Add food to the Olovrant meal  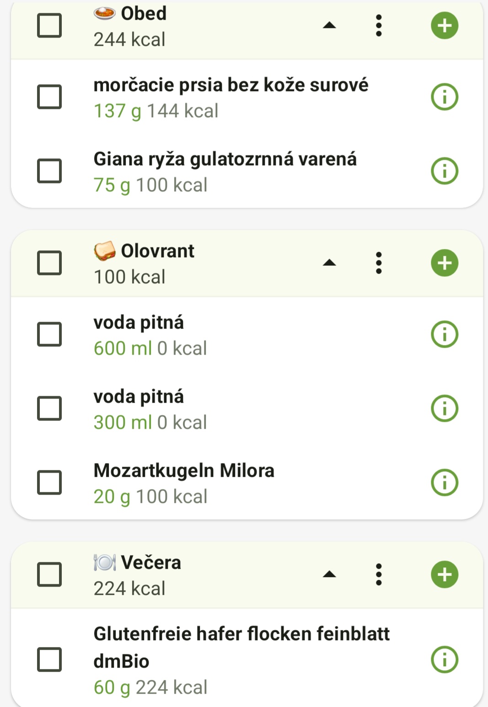[x=445, y=263]
